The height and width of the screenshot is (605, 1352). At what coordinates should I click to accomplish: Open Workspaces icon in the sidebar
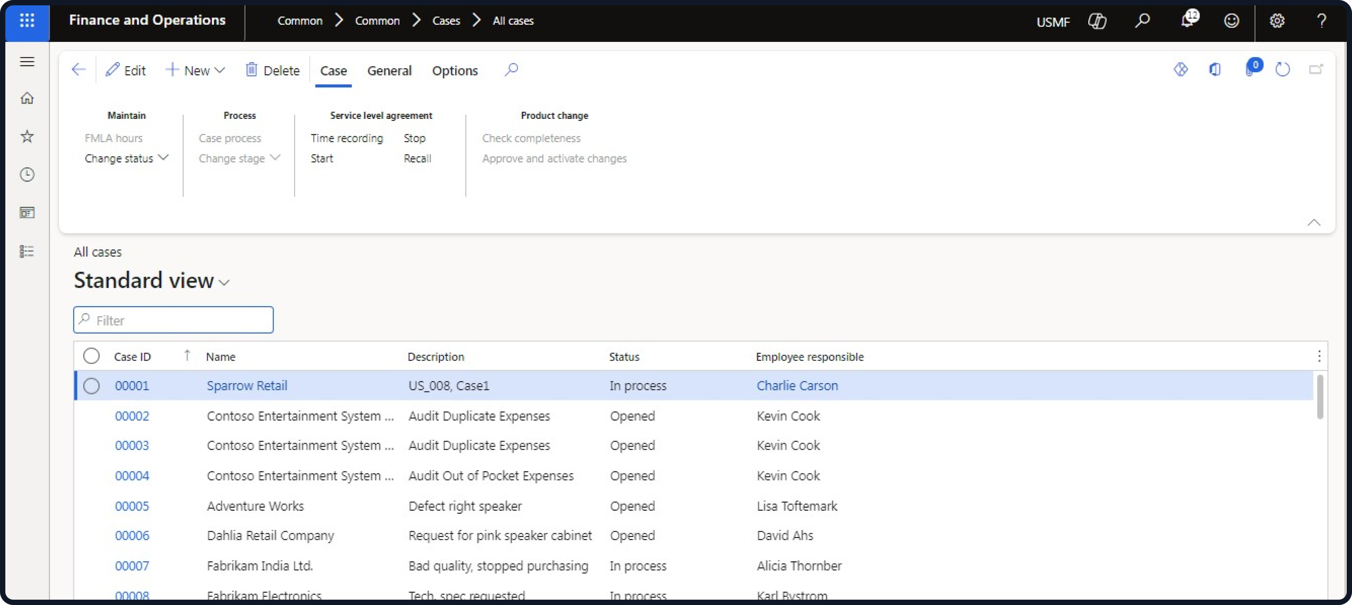27,213
